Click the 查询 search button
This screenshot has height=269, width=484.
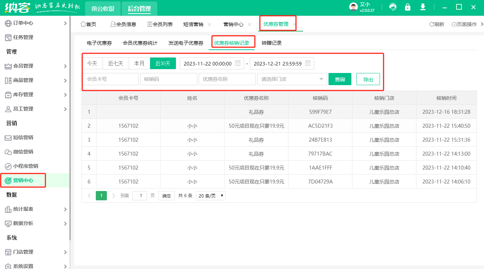point(340,79)
